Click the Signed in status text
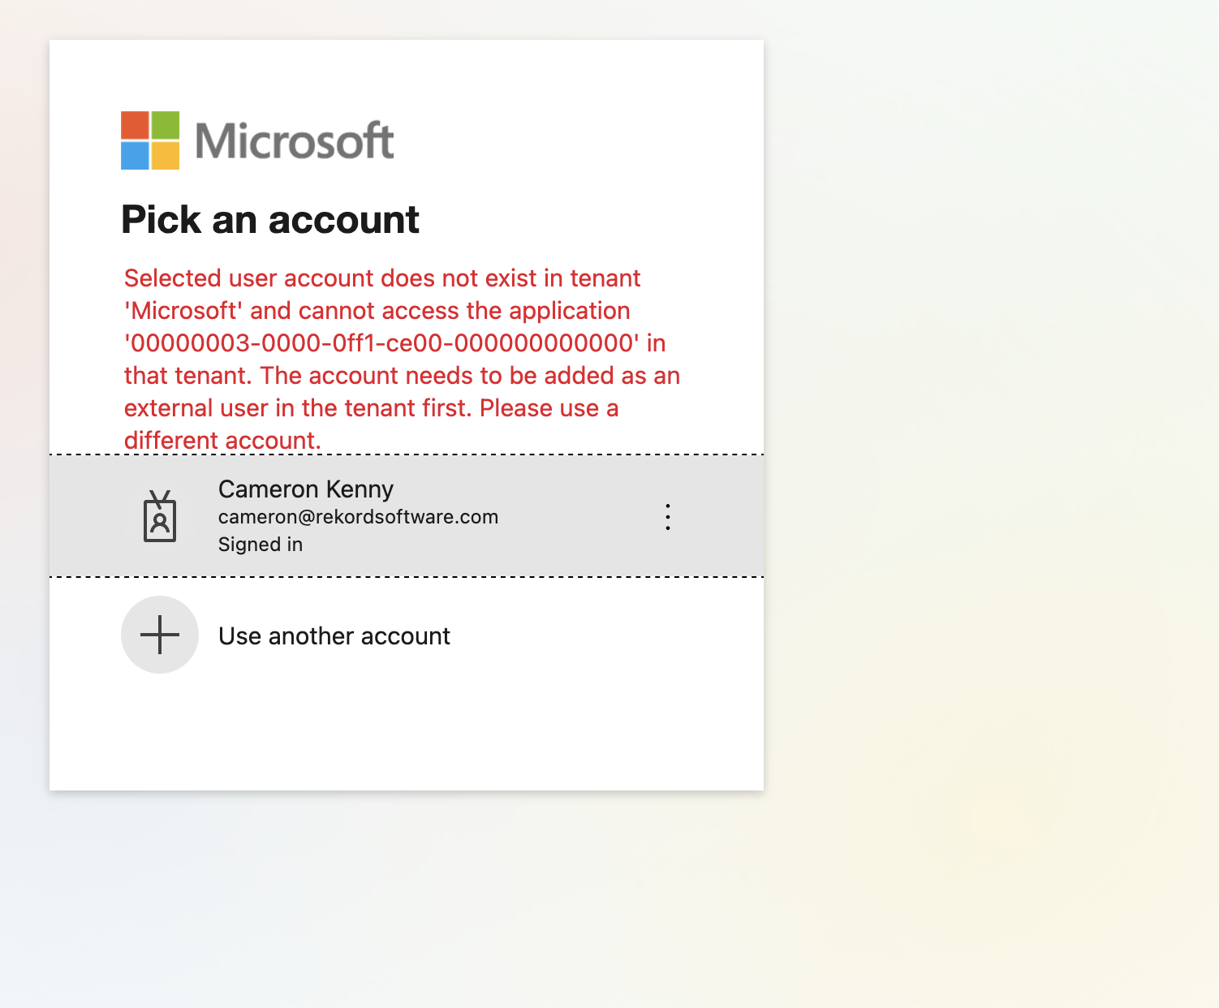The image size is (1219, 1008). 261,545
